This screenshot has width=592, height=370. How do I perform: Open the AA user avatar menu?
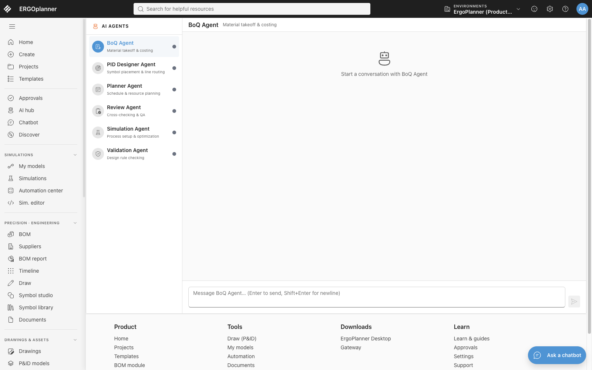click(x=582, y=9)
